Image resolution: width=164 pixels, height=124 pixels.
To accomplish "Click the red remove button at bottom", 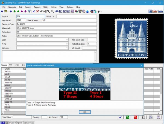I will click(x=135, y=117).
